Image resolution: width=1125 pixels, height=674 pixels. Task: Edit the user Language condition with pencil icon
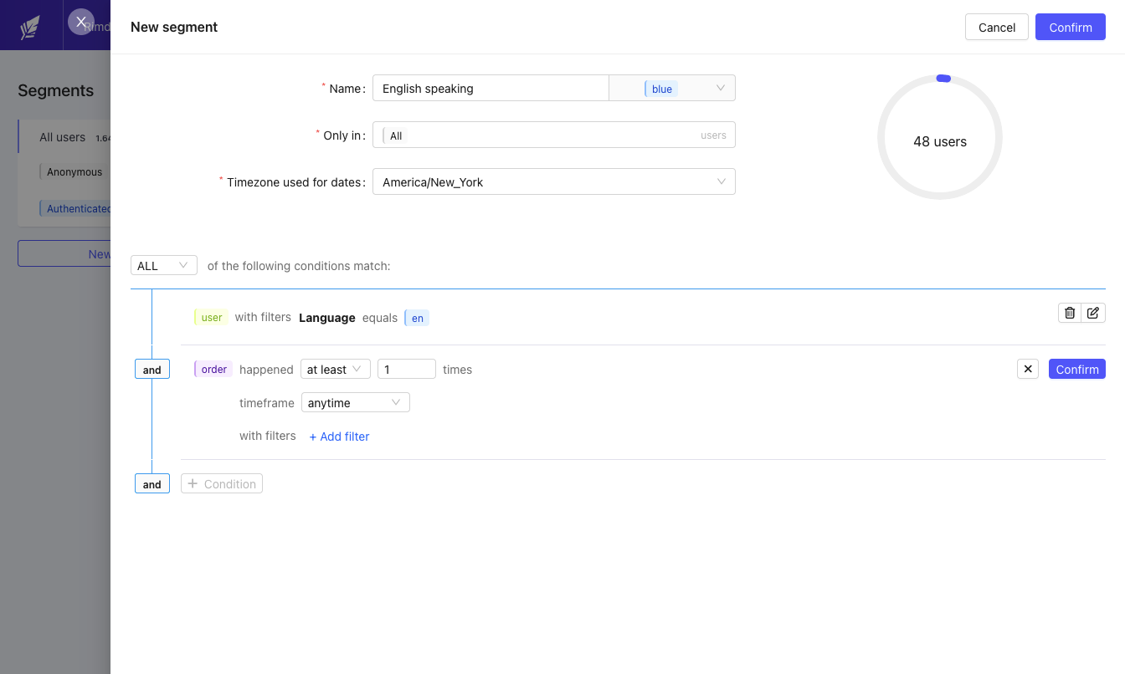[x=1093, y=313]
